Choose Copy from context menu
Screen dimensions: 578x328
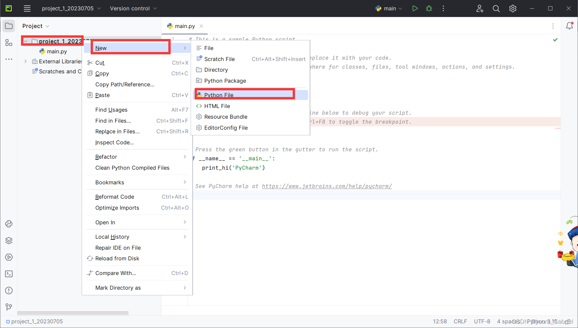pos(137,73)
